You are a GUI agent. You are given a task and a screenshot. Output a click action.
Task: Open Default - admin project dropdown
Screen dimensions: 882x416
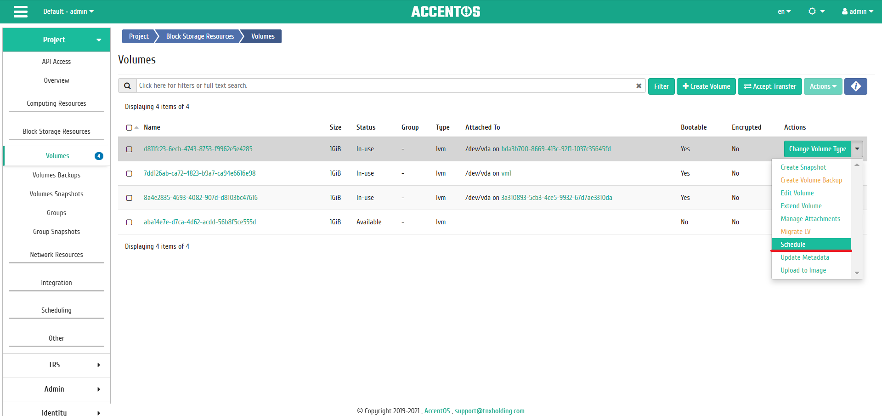tap(68, 11)
